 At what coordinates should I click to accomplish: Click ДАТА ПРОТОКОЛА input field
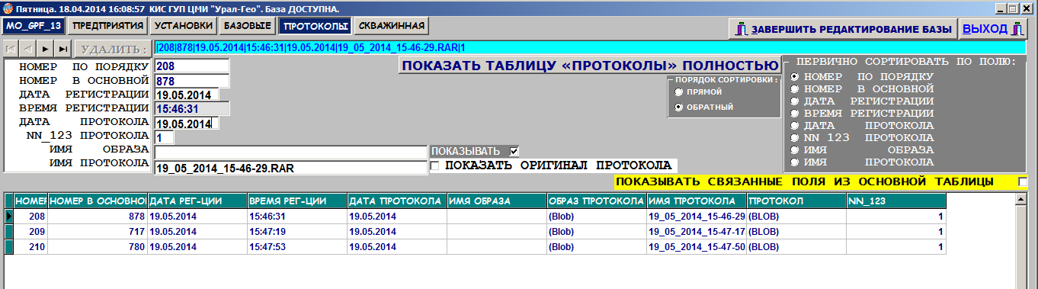pos(187,124)
